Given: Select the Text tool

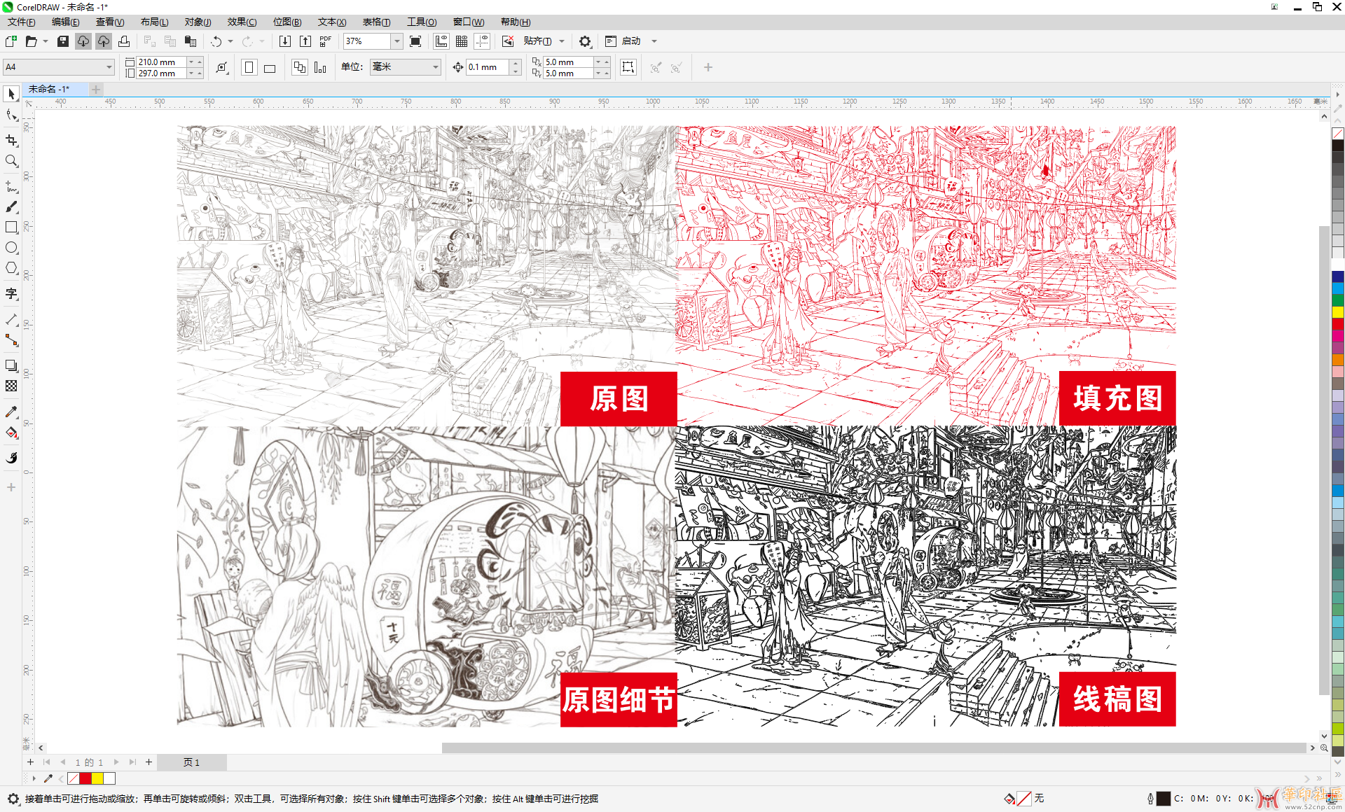Looking at the screenshot, I should 11,293.
